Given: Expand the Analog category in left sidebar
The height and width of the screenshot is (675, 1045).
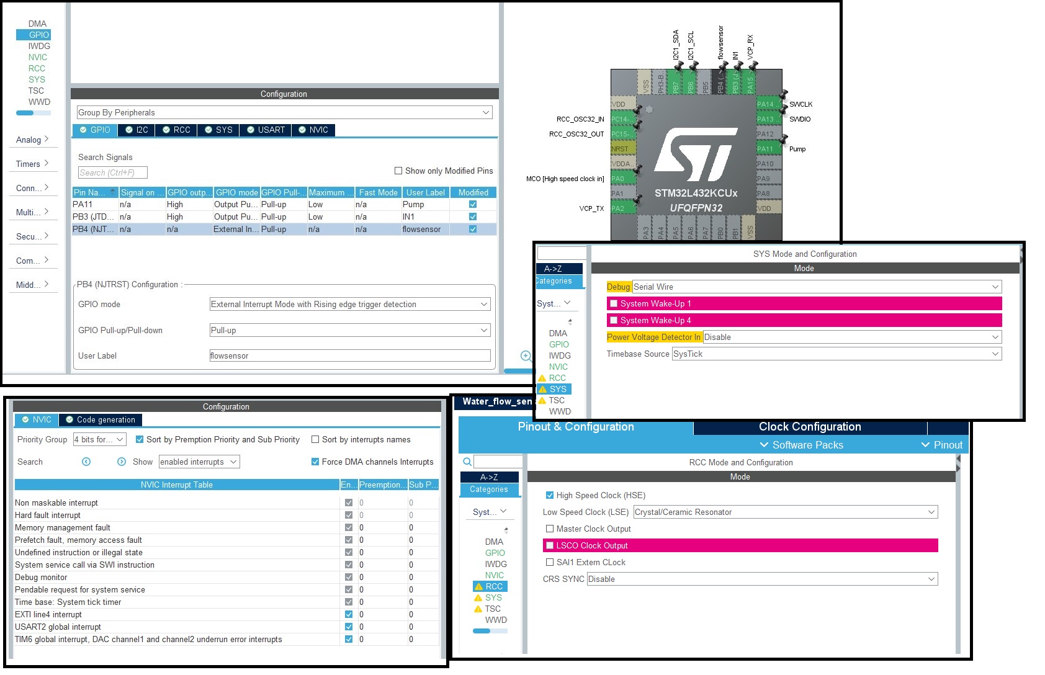Looking at the screenshot, I should 32,140.
